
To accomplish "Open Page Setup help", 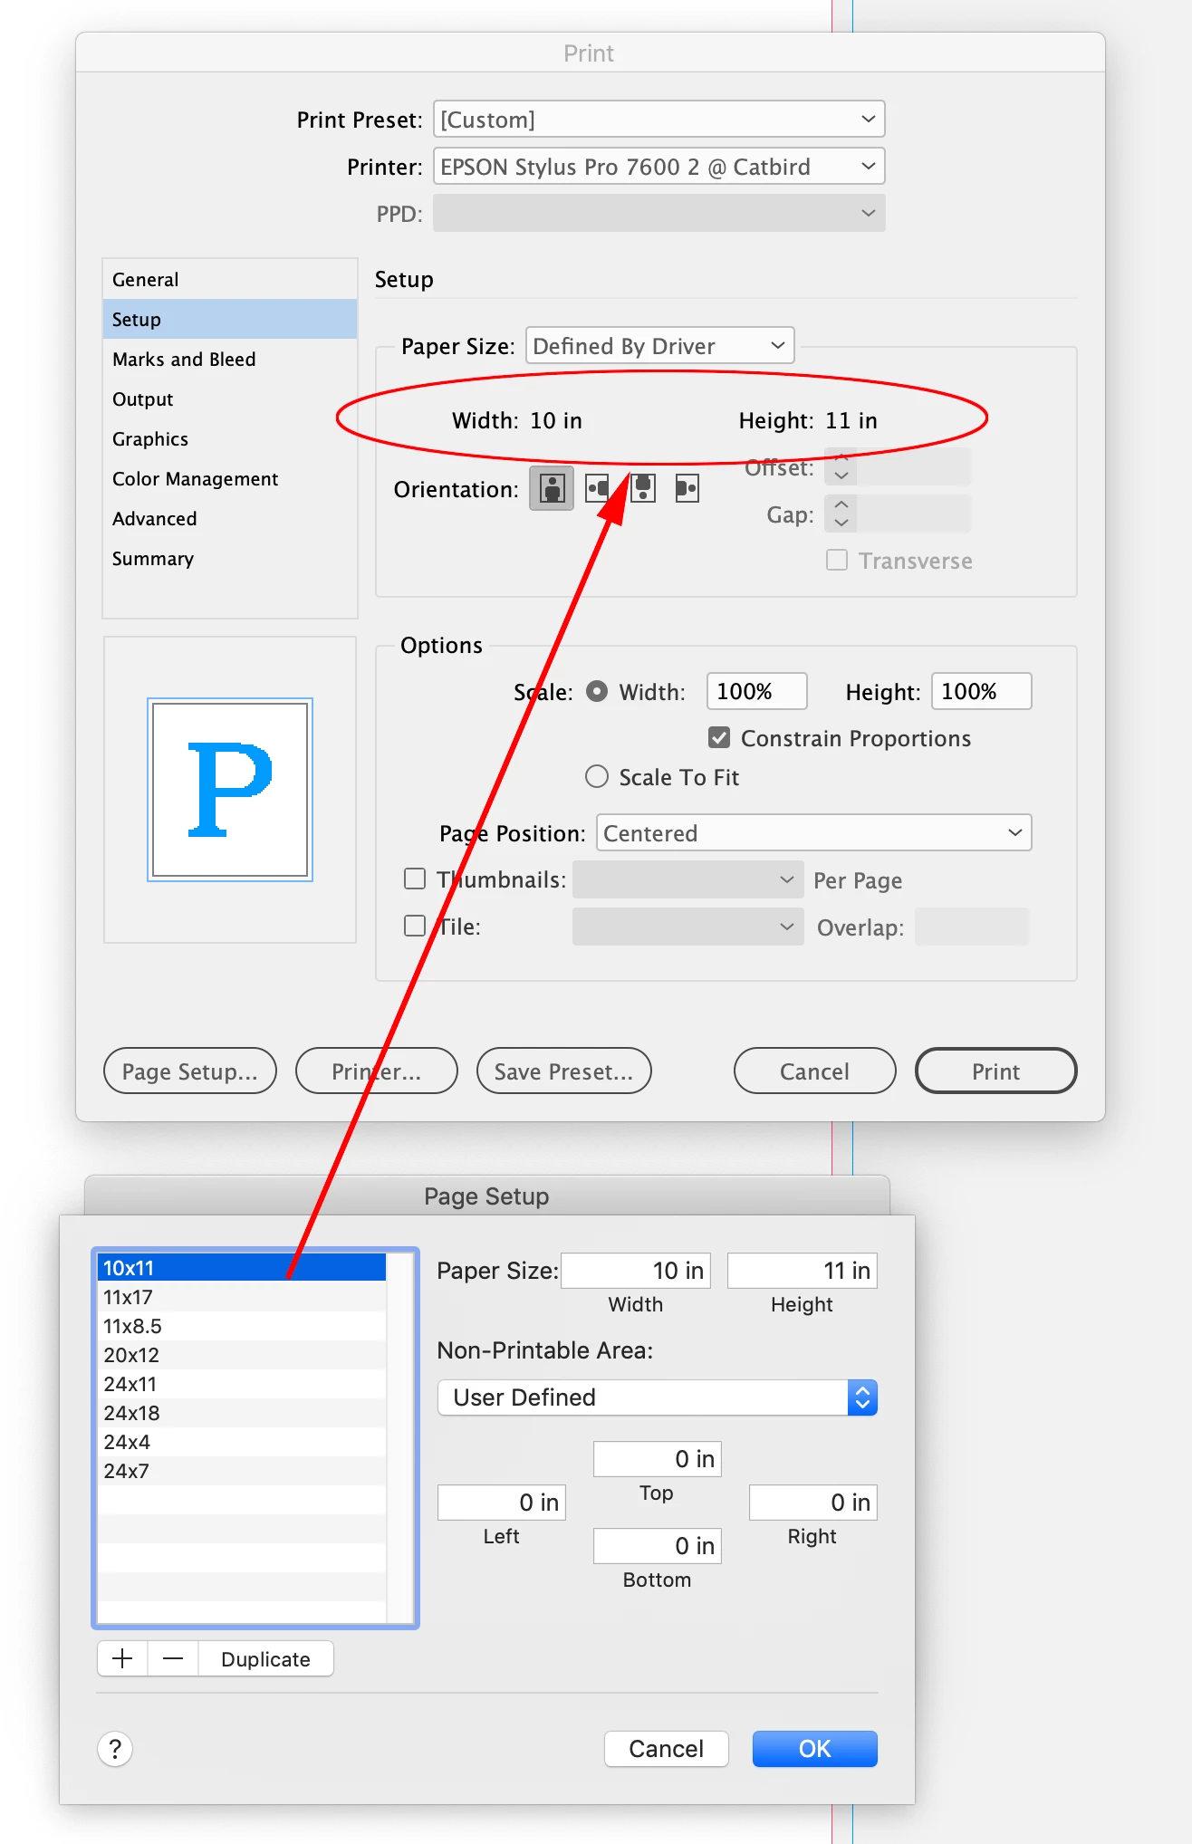I will pyautogui.click(x=115, y=1749).
